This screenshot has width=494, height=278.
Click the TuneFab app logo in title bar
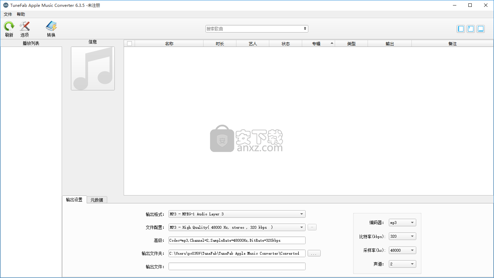point(6,5)
